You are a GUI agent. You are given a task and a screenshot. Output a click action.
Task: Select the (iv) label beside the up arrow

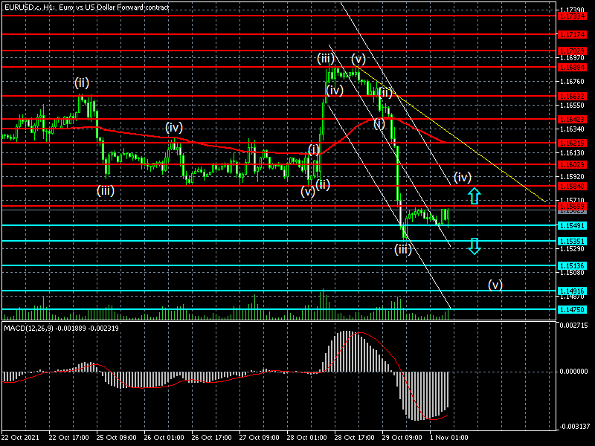click(463, 177)
